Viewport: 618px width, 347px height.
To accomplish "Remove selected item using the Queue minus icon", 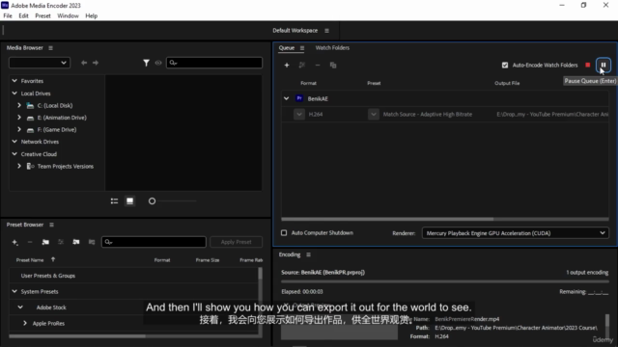I will click(318, 65).
